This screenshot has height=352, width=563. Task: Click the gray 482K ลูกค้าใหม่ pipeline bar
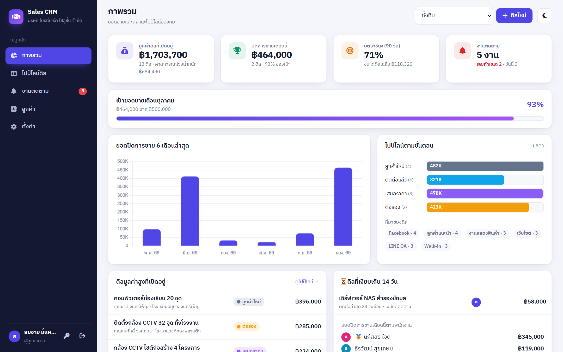(485, 166)
